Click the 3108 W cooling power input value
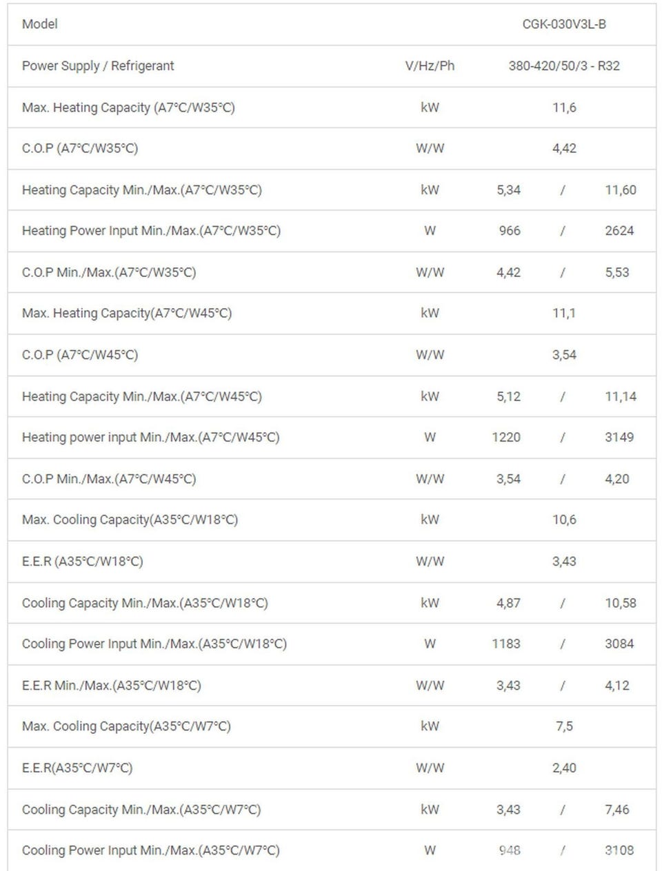The width and height of the screenshot is (662, 871). [x=619, y=850]
